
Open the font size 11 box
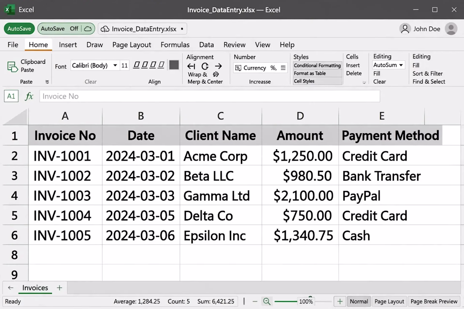point(124,65)
